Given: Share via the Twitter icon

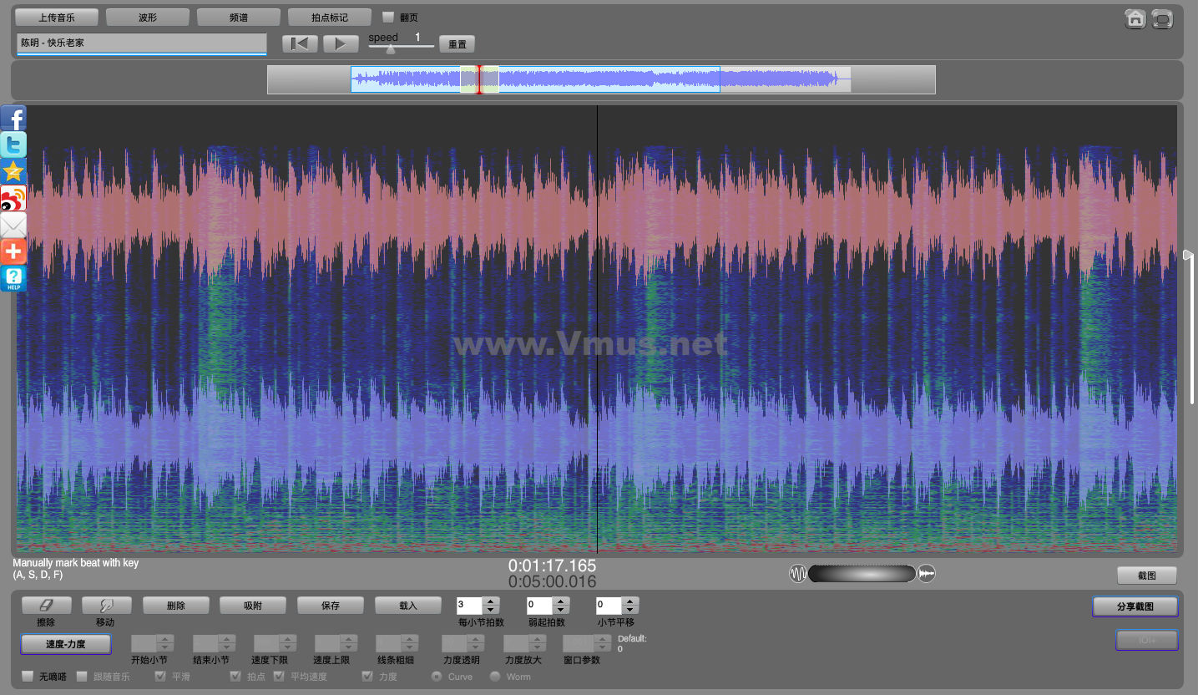Looking at the screenshot, I should tap(13, 145).
